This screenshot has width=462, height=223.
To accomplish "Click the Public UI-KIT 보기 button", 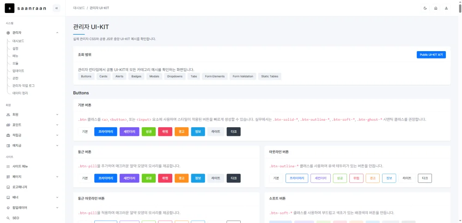I will tap(431, 55).
